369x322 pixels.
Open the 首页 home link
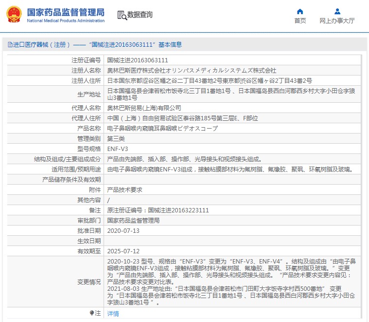pos(300,21)
